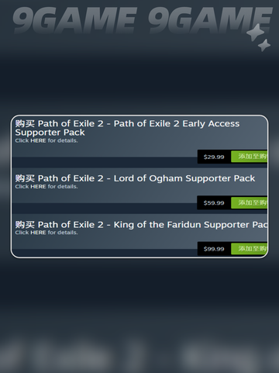Click the second 9GAME logo text

[210, 21]
